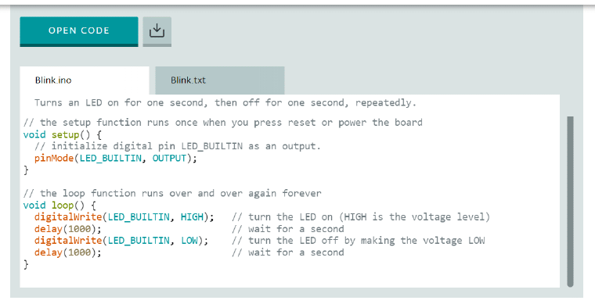Click the comment about setup function running once
595x304 pixels.
point(223,123)
